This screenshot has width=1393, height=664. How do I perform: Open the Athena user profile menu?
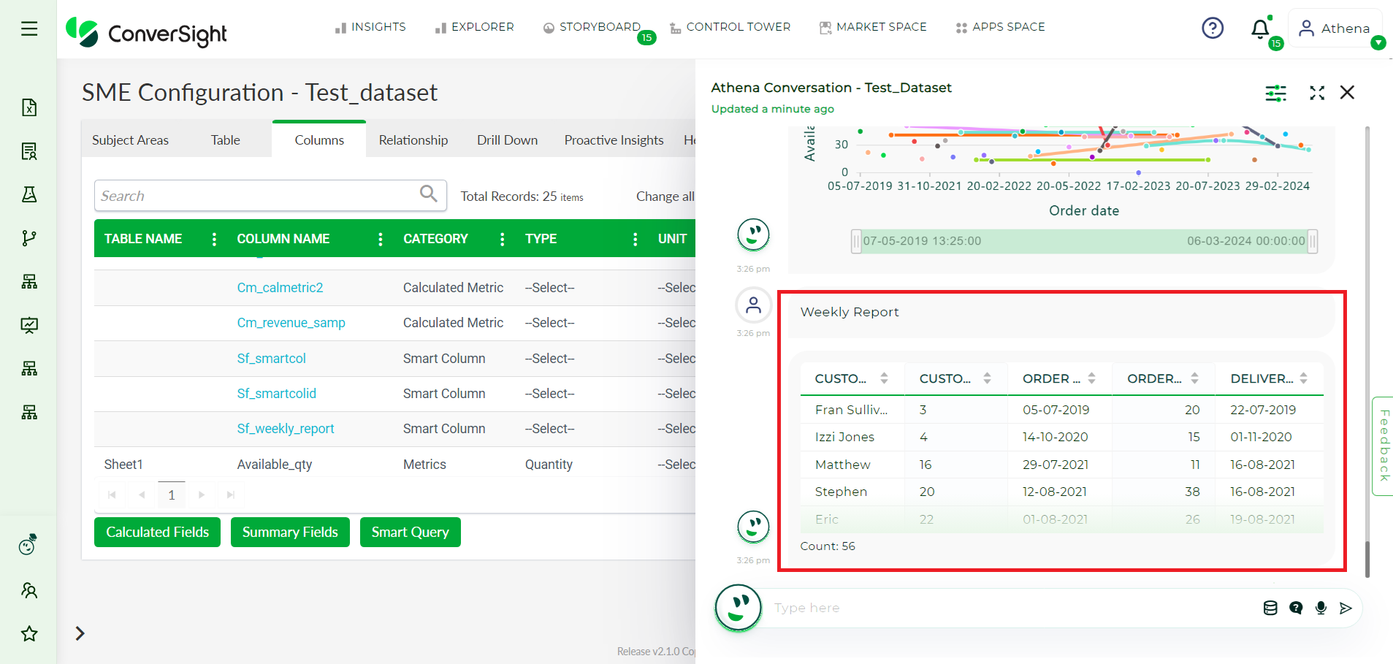point(1335,28)
